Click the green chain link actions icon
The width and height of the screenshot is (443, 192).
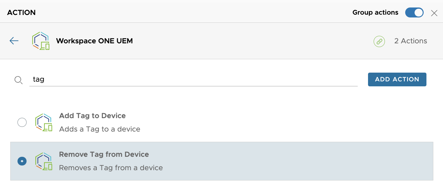[x=379, y=41]
